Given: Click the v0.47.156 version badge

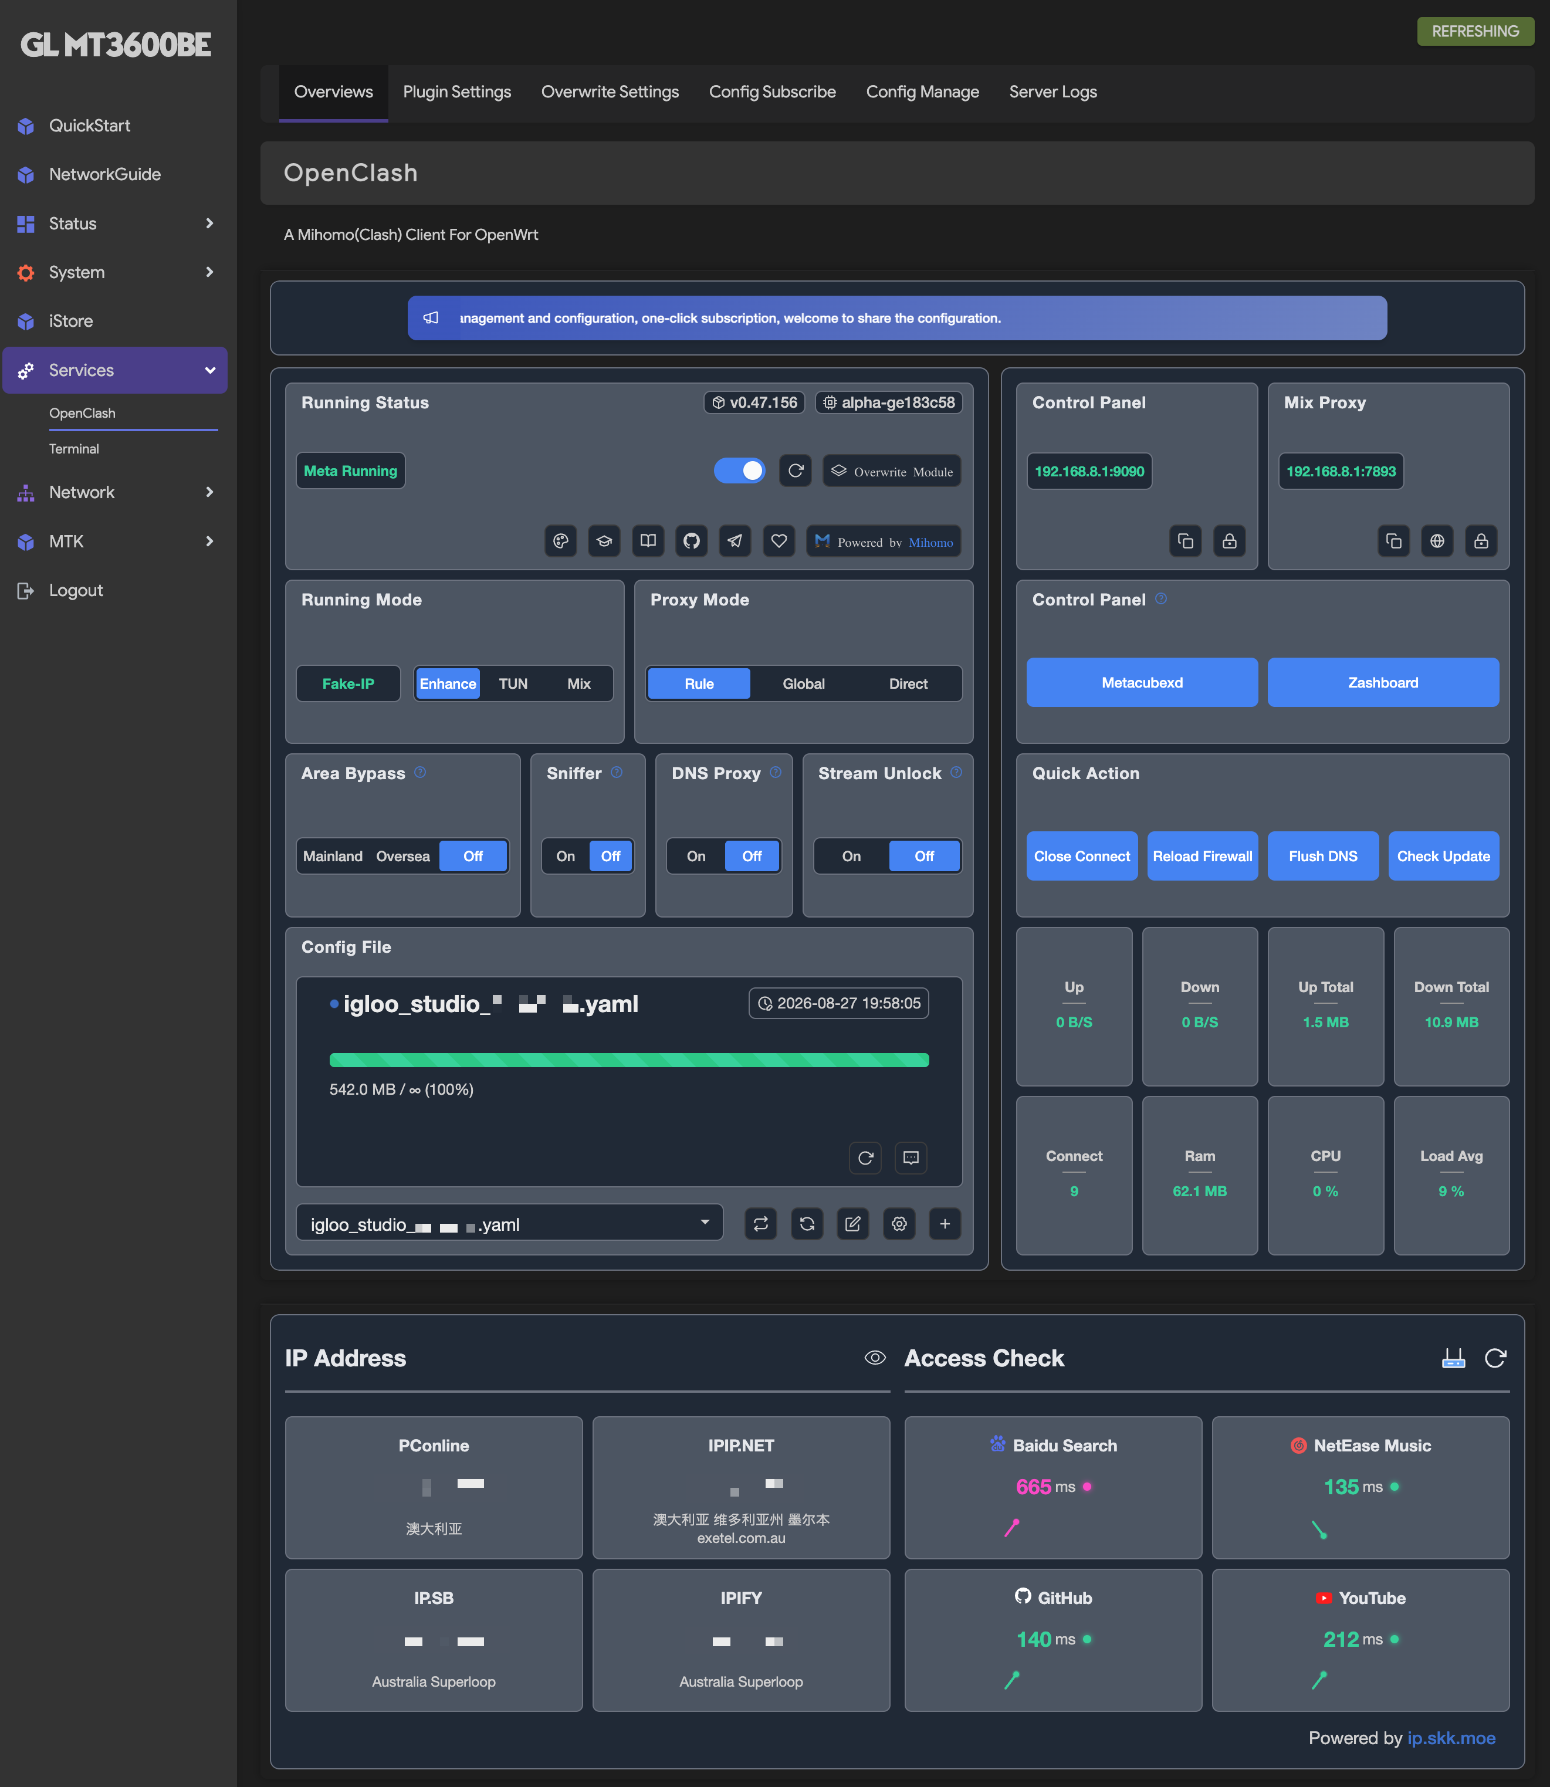Looking at the screenshot, I should coord(754,402).
